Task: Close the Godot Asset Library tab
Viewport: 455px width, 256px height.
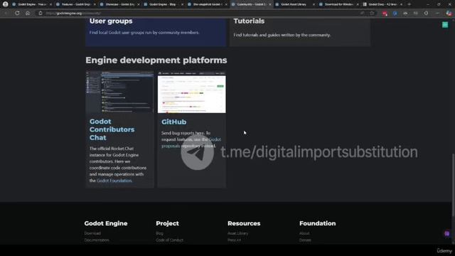Action: (x=314, y=4)
